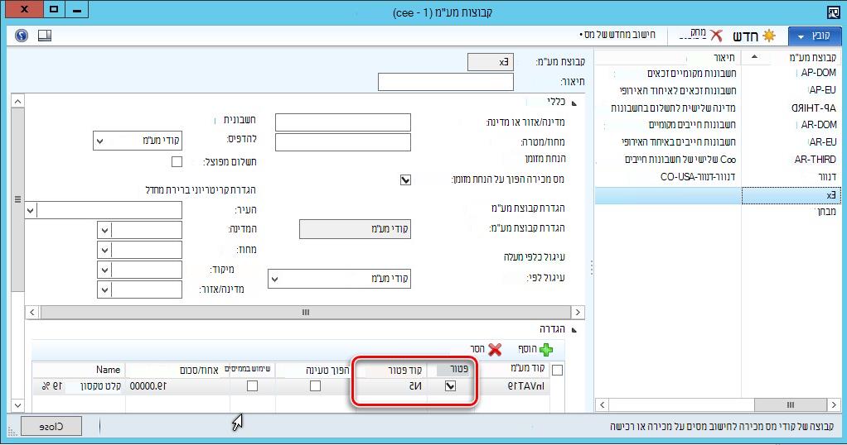Click the הגדרת קבוצת מע"מ field showing קודי מע"מ
The height and width of the screenshot is (445, 847).
(x=355, y=229)
